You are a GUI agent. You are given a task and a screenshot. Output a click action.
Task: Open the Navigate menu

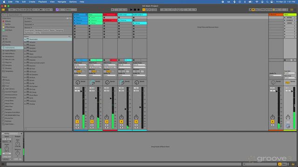pyautogui.click(x=62, y=2)
